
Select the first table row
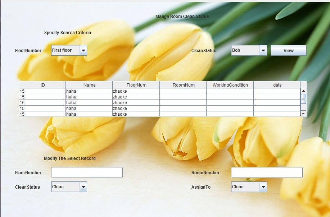42,91
